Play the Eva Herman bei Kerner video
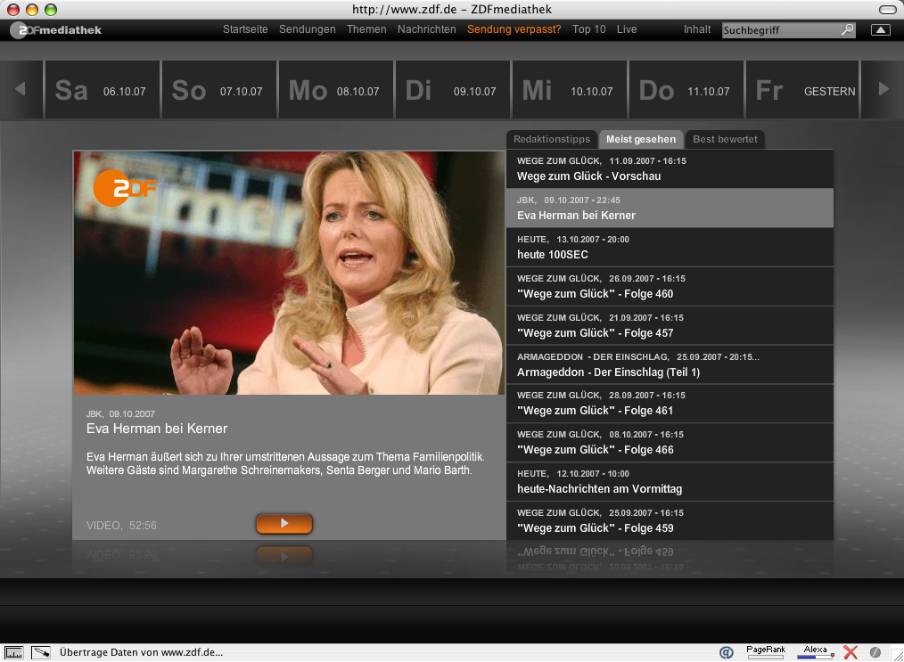The image size is (904, 662). [x=284, y=524]
